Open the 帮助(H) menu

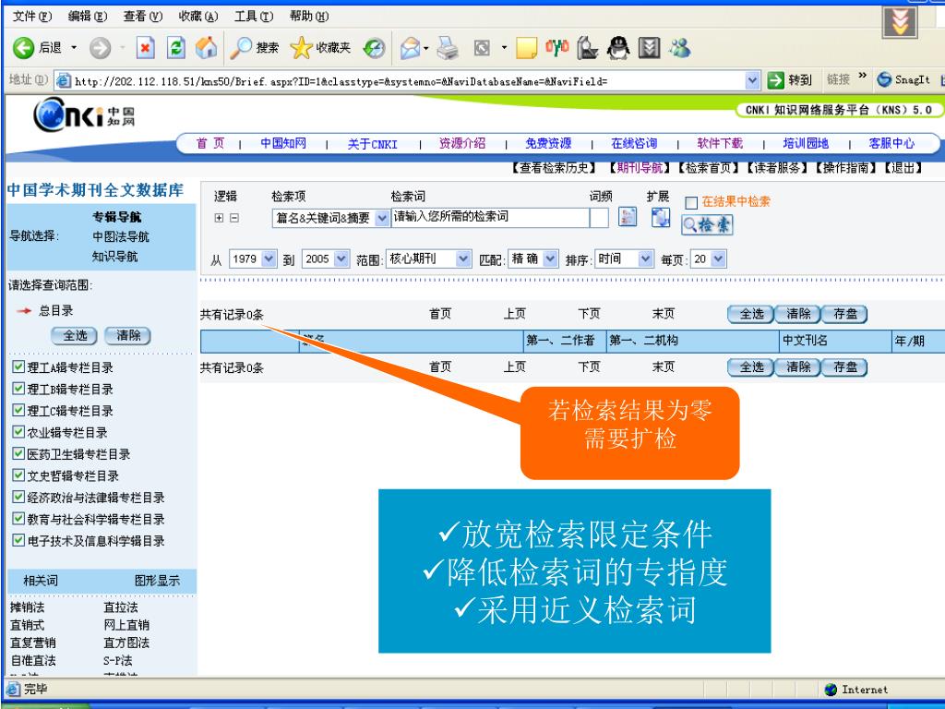[x=309, y=17]
